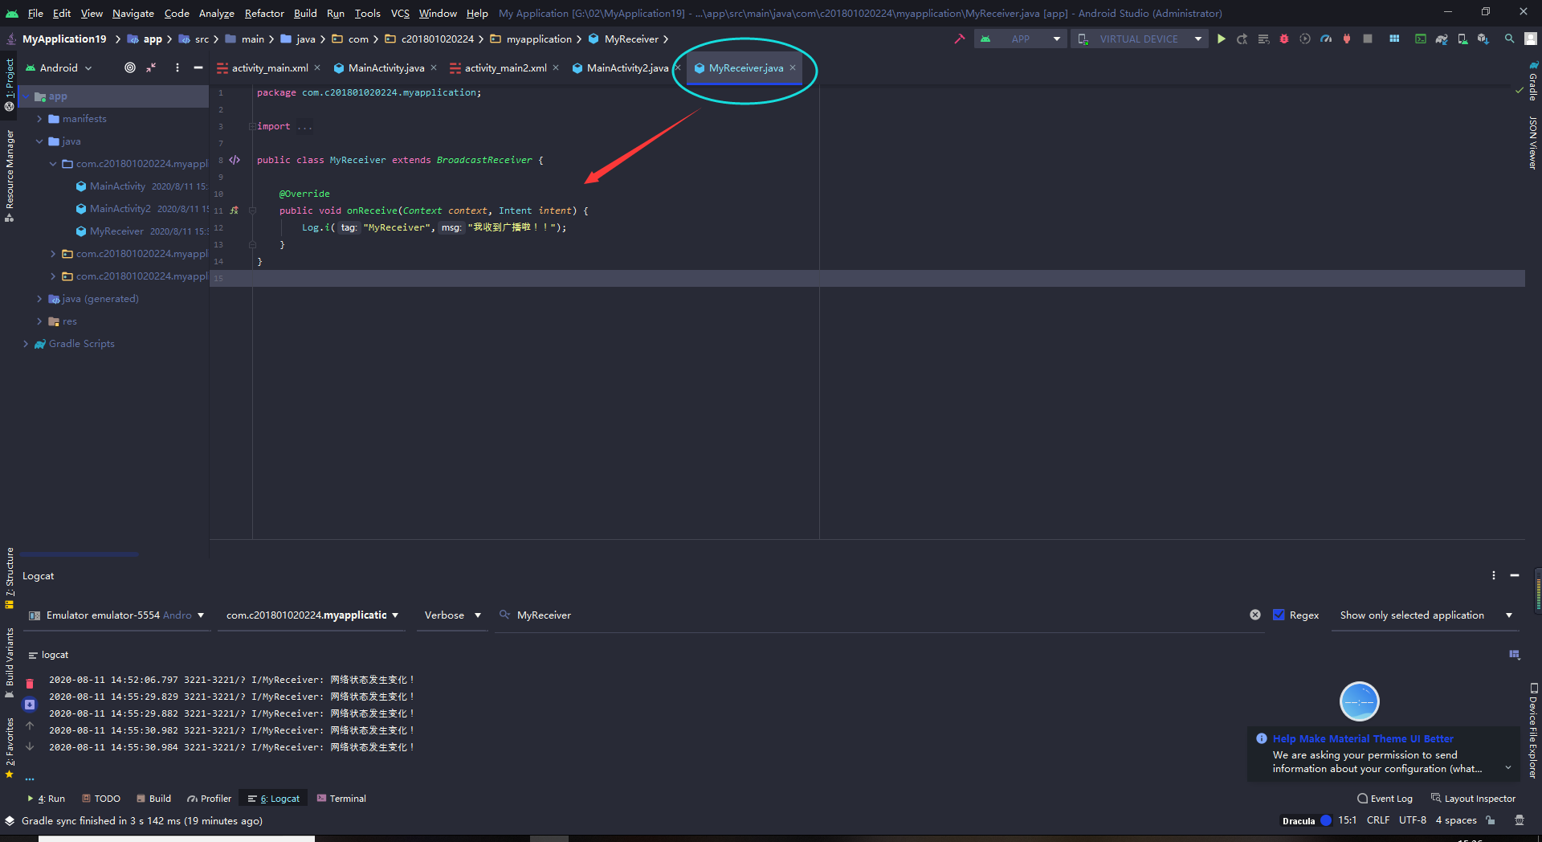Switch to activity_main2.xml tab

pyautogui.click(x=505, y=68)
